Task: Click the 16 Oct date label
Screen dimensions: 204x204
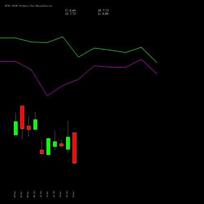Action: click(67, 194)
